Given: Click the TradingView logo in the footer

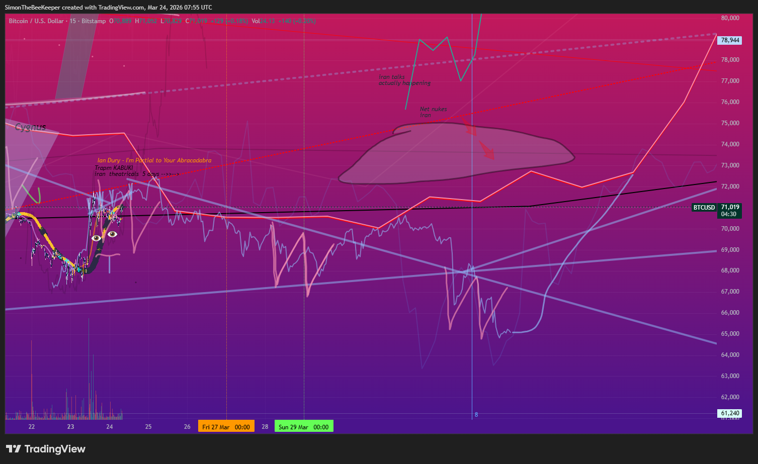Looking at the screenshot, I should 46,449.
